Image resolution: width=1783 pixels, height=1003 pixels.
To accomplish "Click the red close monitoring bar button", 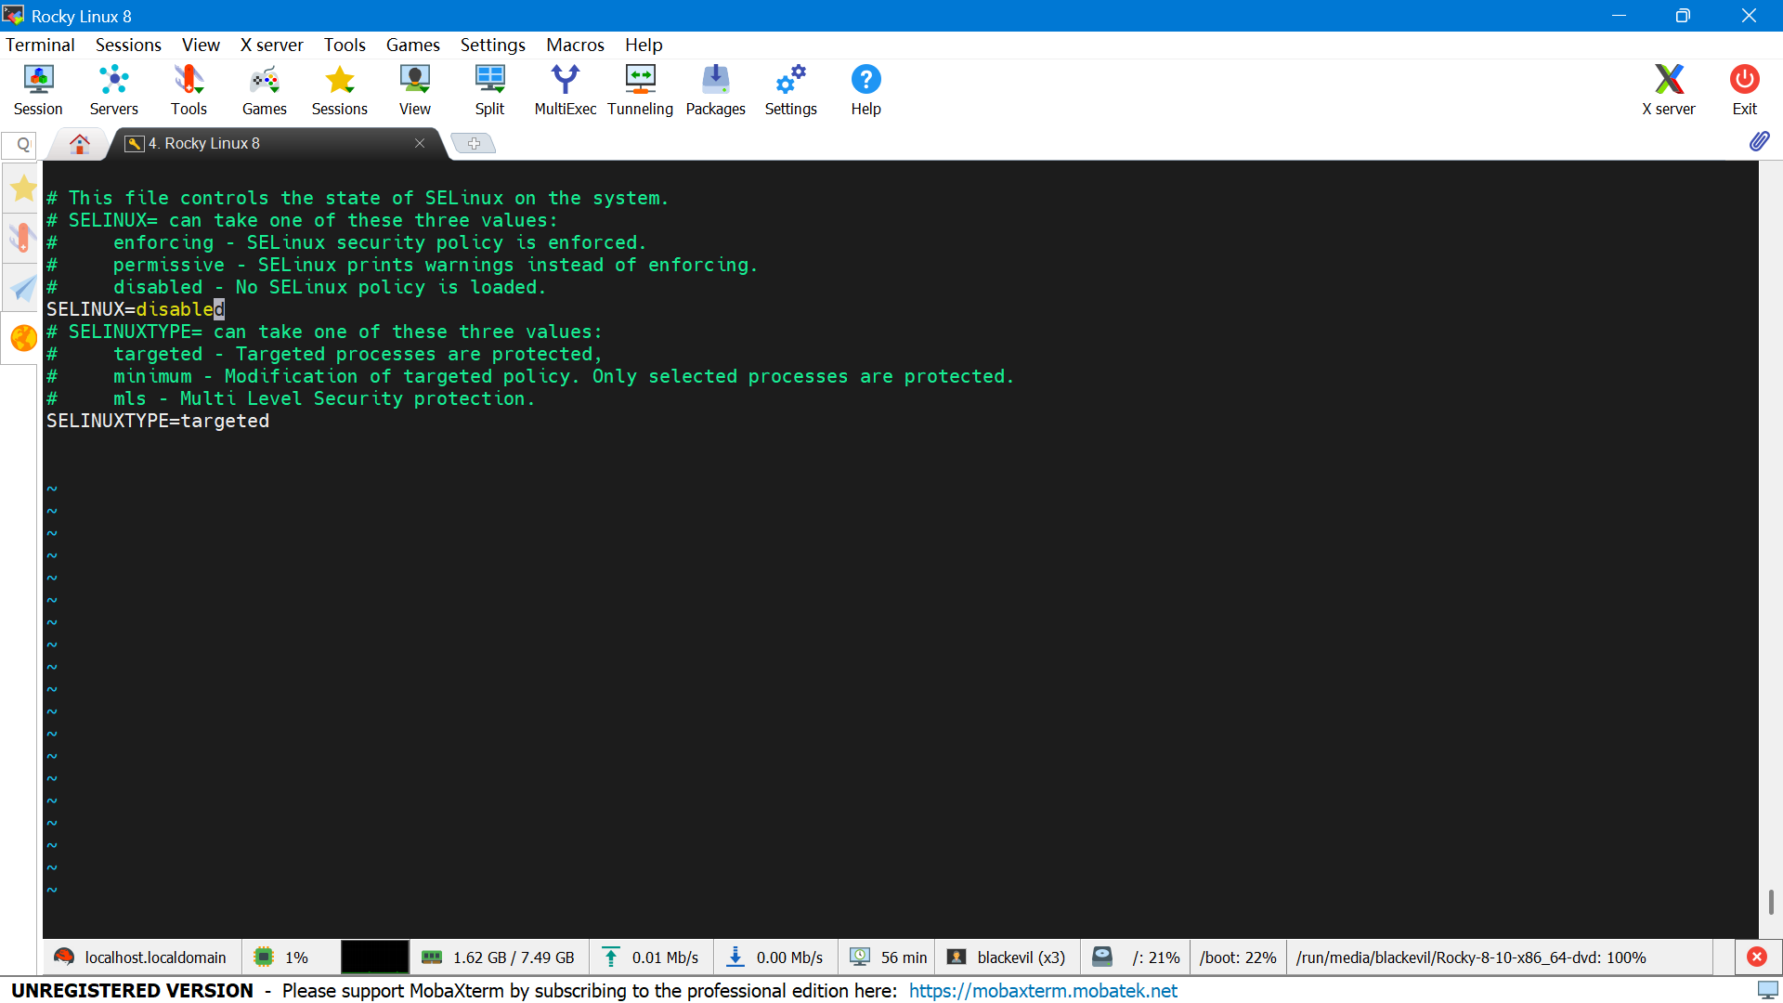I will pyautogui.click(x=1757, y=957).
